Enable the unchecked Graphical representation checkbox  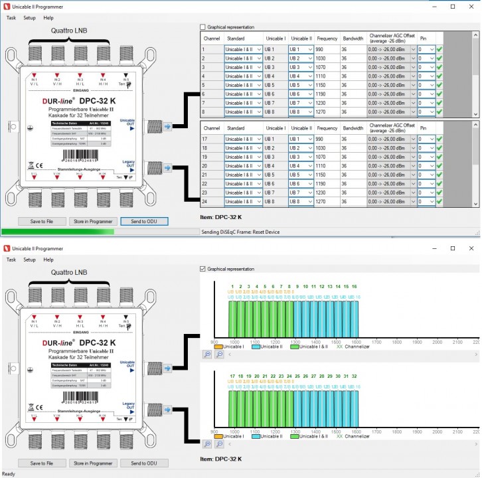(203, 27)
